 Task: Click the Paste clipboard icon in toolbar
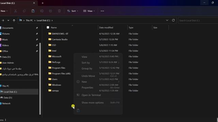(33, 11)
